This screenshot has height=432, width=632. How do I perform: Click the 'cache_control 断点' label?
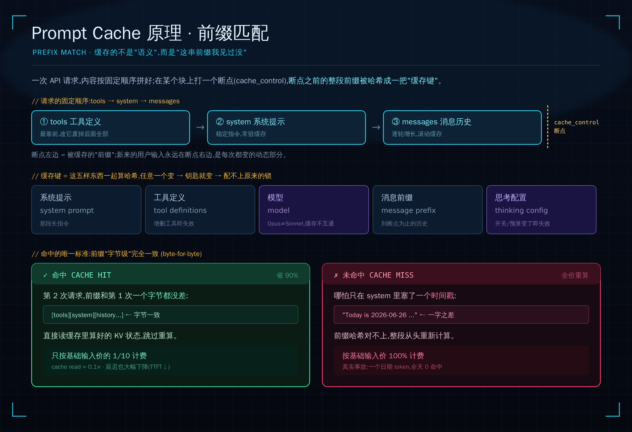pyautogui.click(x=576, y=126)
